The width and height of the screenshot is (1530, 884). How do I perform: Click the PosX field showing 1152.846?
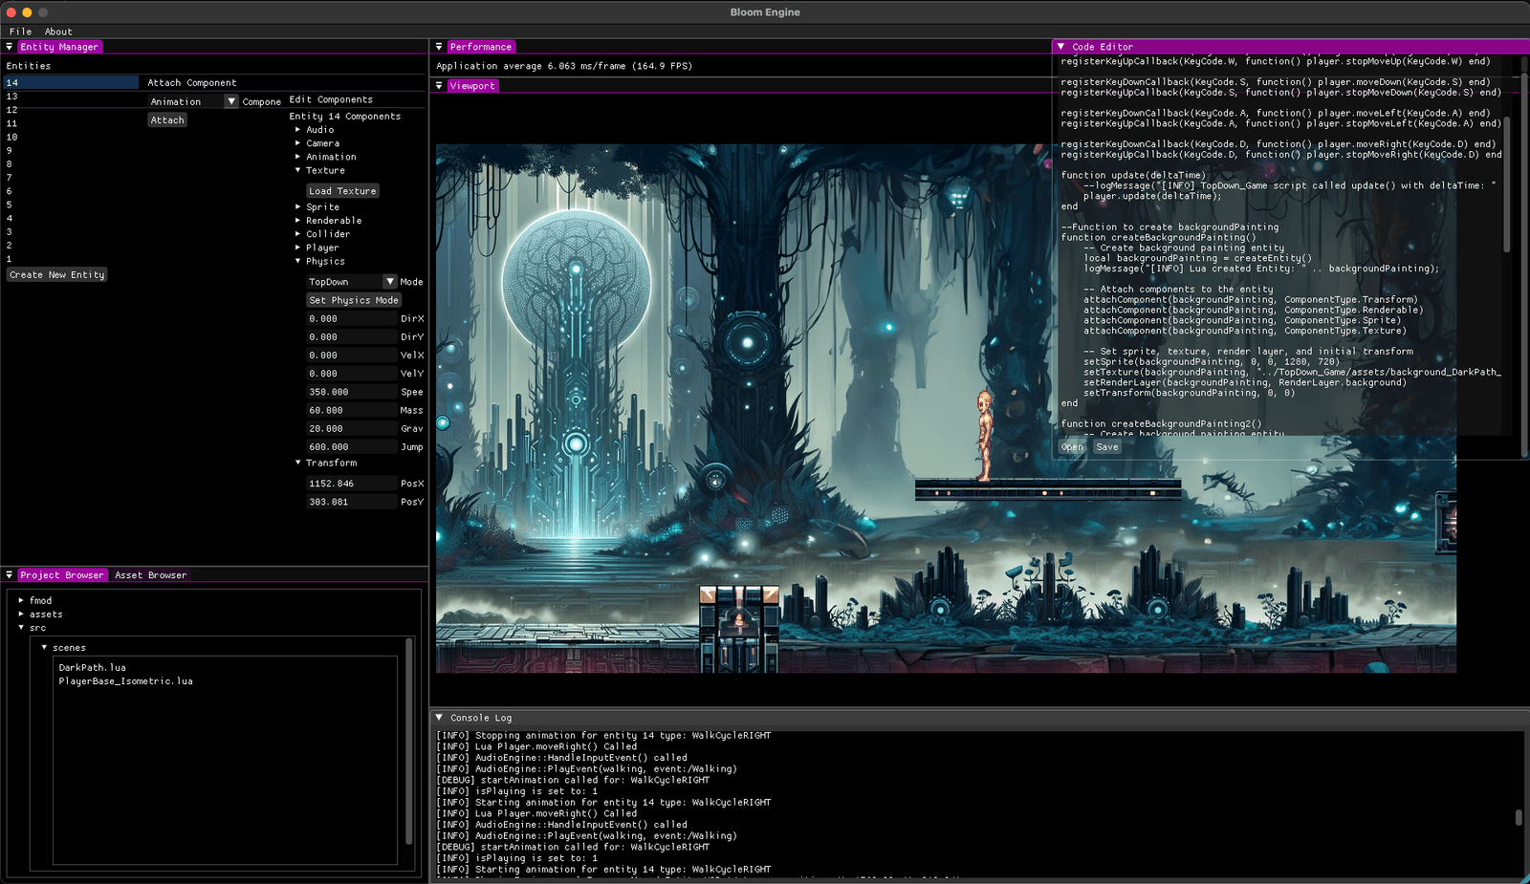(351, 484)
